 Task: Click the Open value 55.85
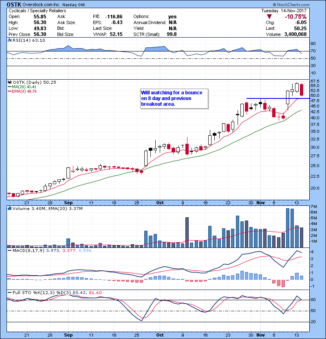[x=40, y=17]
